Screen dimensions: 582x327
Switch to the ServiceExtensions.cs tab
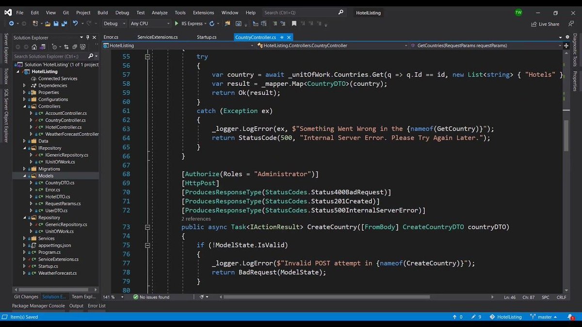(x=158, y=37)
